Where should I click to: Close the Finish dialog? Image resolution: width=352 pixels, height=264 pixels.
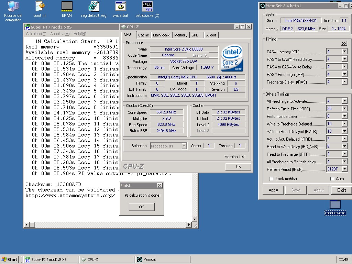pyautogui.click(x=159, y=185)
